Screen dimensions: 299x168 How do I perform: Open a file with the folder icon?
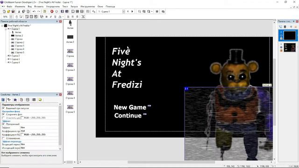[8, 12]
